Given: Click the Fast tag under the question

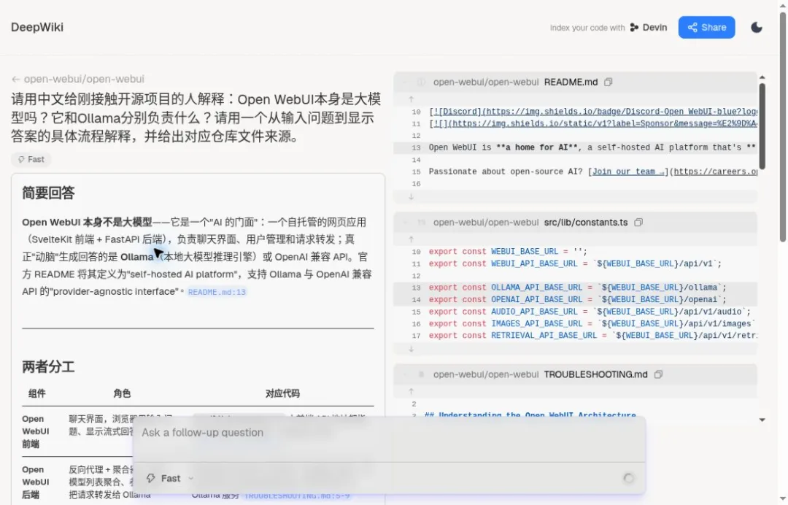Looking at the screenshot, I should tap(31, 159).
